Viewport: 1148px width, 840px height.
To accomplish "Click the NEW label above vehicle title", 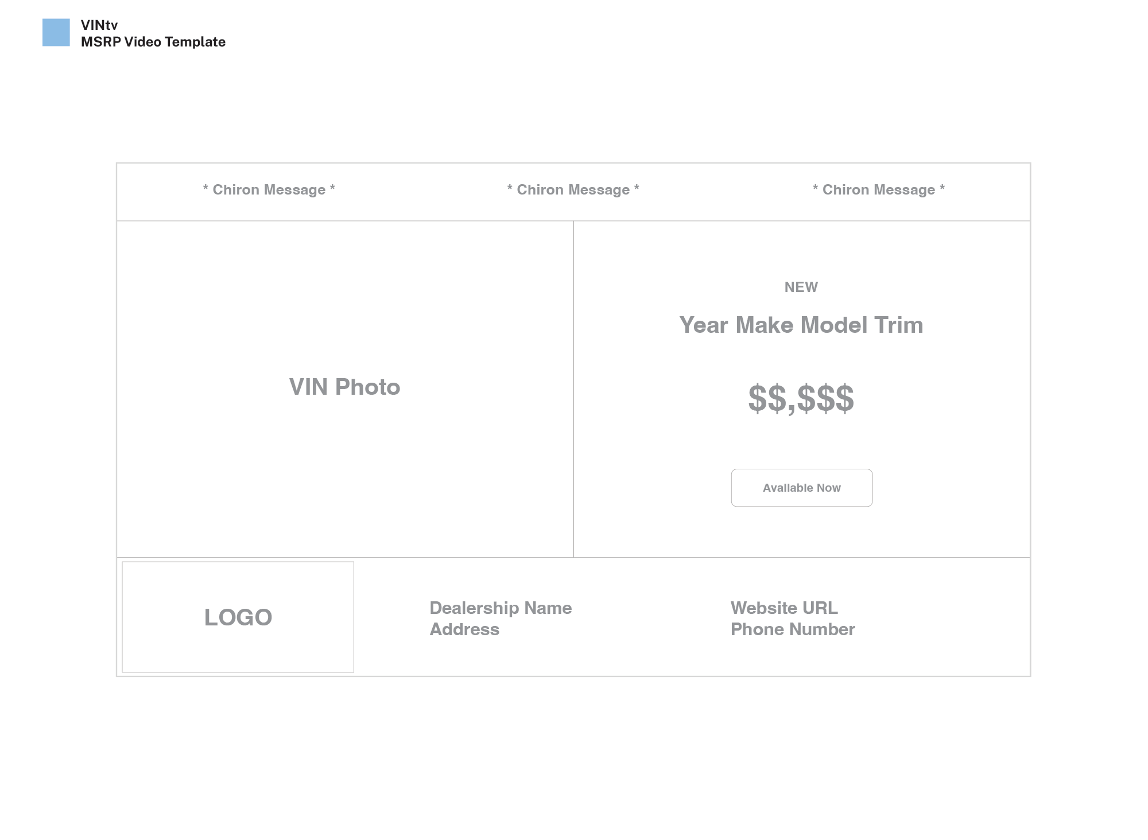I will tap(801, 287).
